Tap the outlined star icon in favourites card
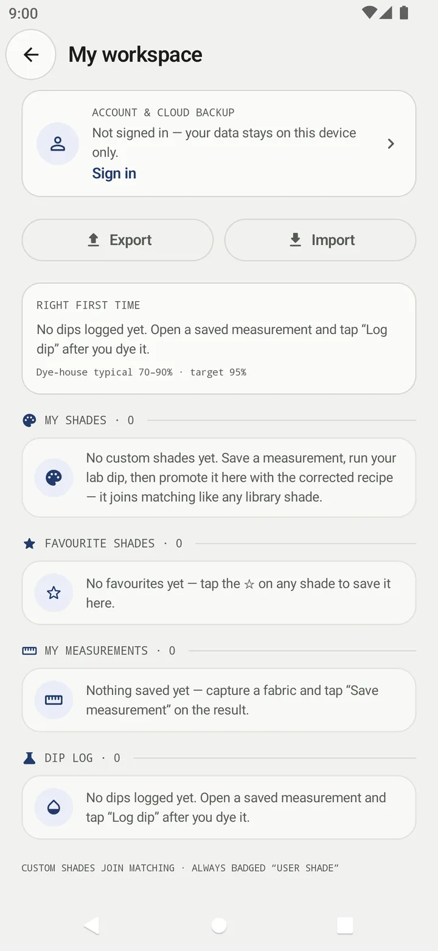 tap(54, 593)
